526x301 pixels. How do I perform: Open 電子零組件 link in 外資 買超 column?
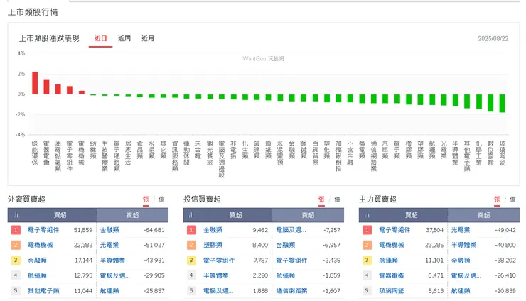tap(43, 230)
